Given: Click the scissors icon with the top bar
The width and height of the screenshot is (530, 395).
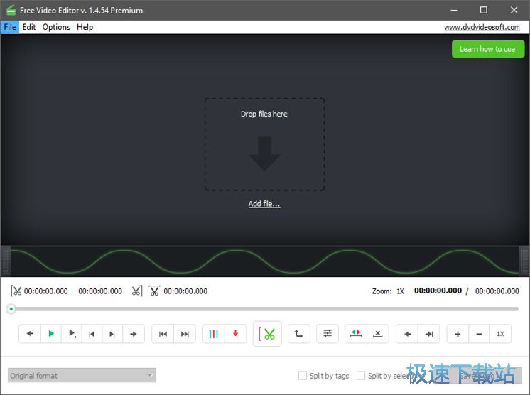Looking at the screenshot, I should coord(154,291).
